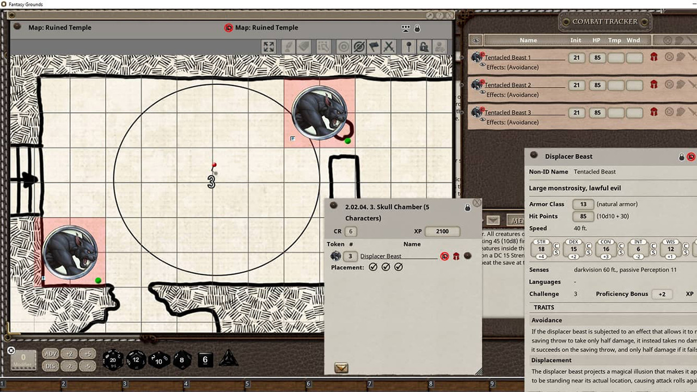
Task: Click the eraser tool on the map toolbar
Action: [x=304, y=47]
